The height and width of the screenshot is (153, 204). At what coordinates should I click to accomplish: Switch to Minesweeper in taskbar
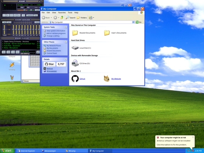click(x=52, y=151)
